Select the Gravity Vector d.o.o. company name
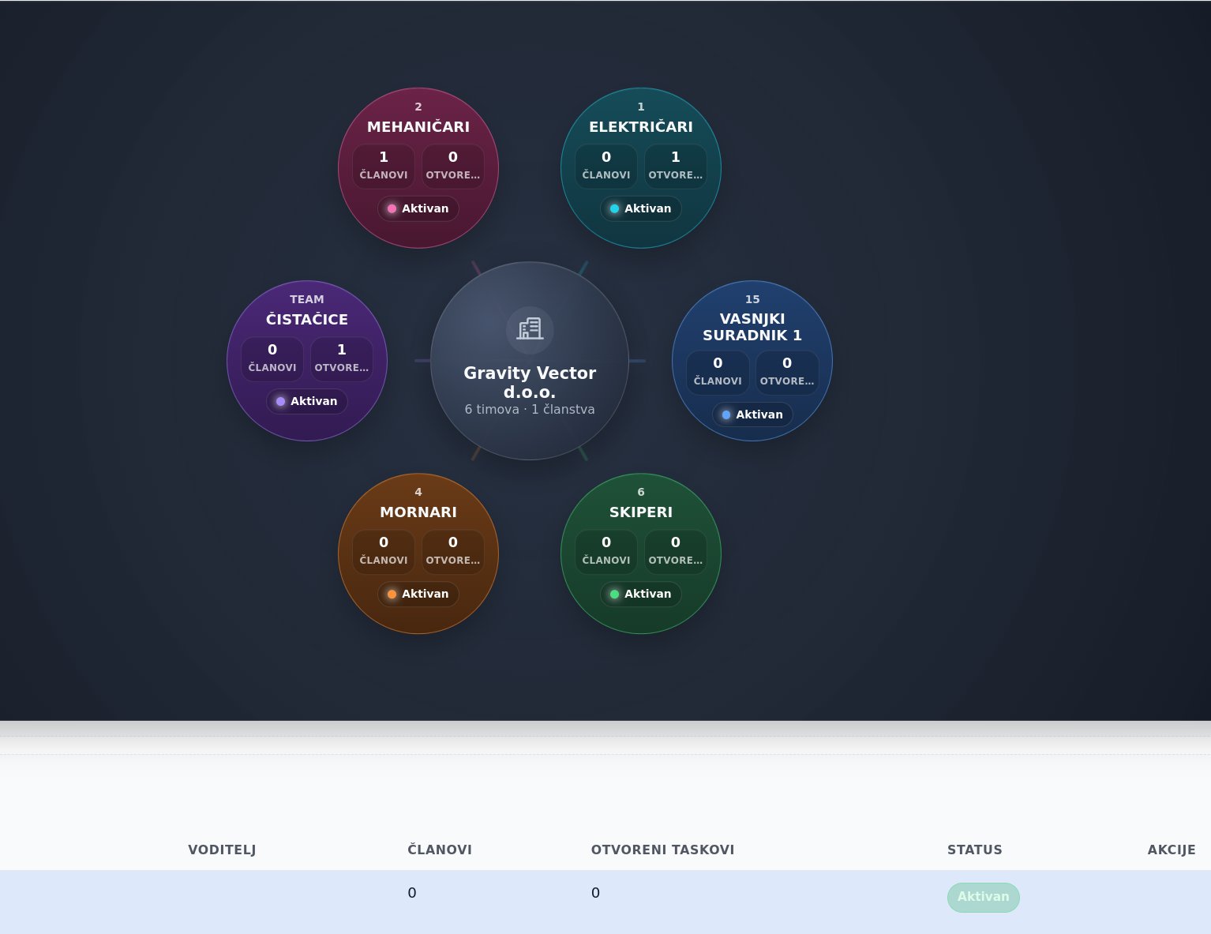 [x=530, y=382]
